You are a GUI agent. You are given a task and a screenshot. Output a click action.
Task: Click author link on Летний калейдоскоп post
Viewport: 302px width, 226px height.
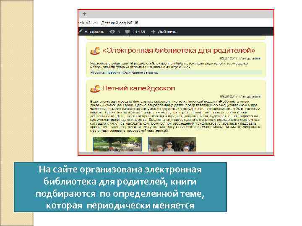pyautogui.click(x=257, y=96)
